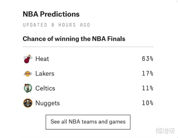Screen dimensions: 178x138
Task: Click the Nuggets 10% chance value
Action: pyautogui.click(x=148, y=103)
